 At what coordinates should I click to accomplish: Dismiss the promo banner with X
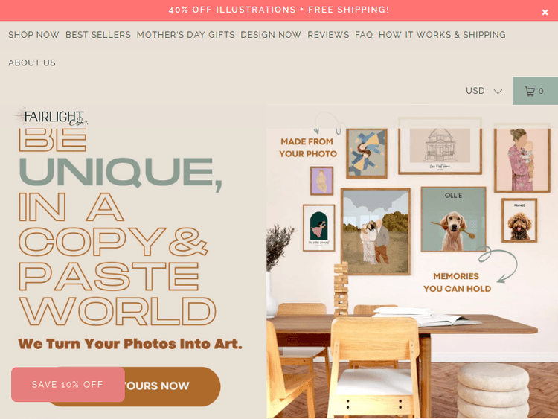[545, 13]
